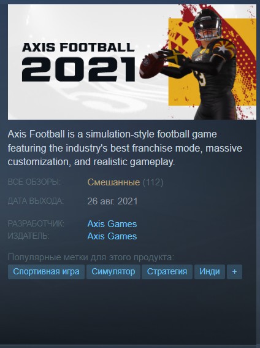
Task: Click the (112) review count
Action: coord(153,182)
